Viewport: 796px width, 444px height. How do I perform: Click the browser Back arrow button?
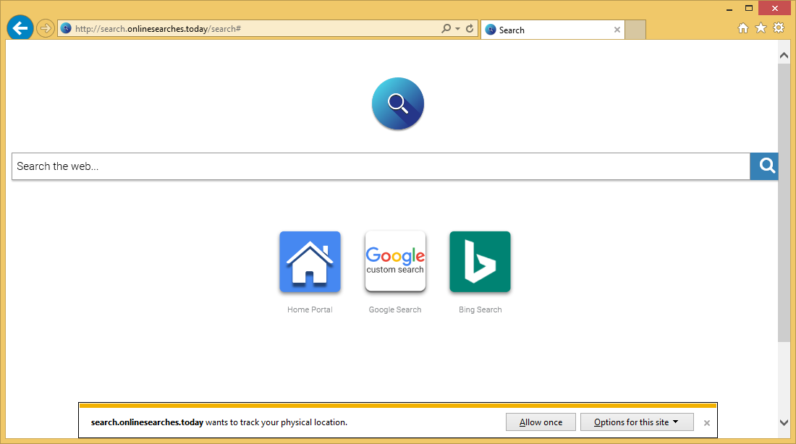(x=20, y=29)
